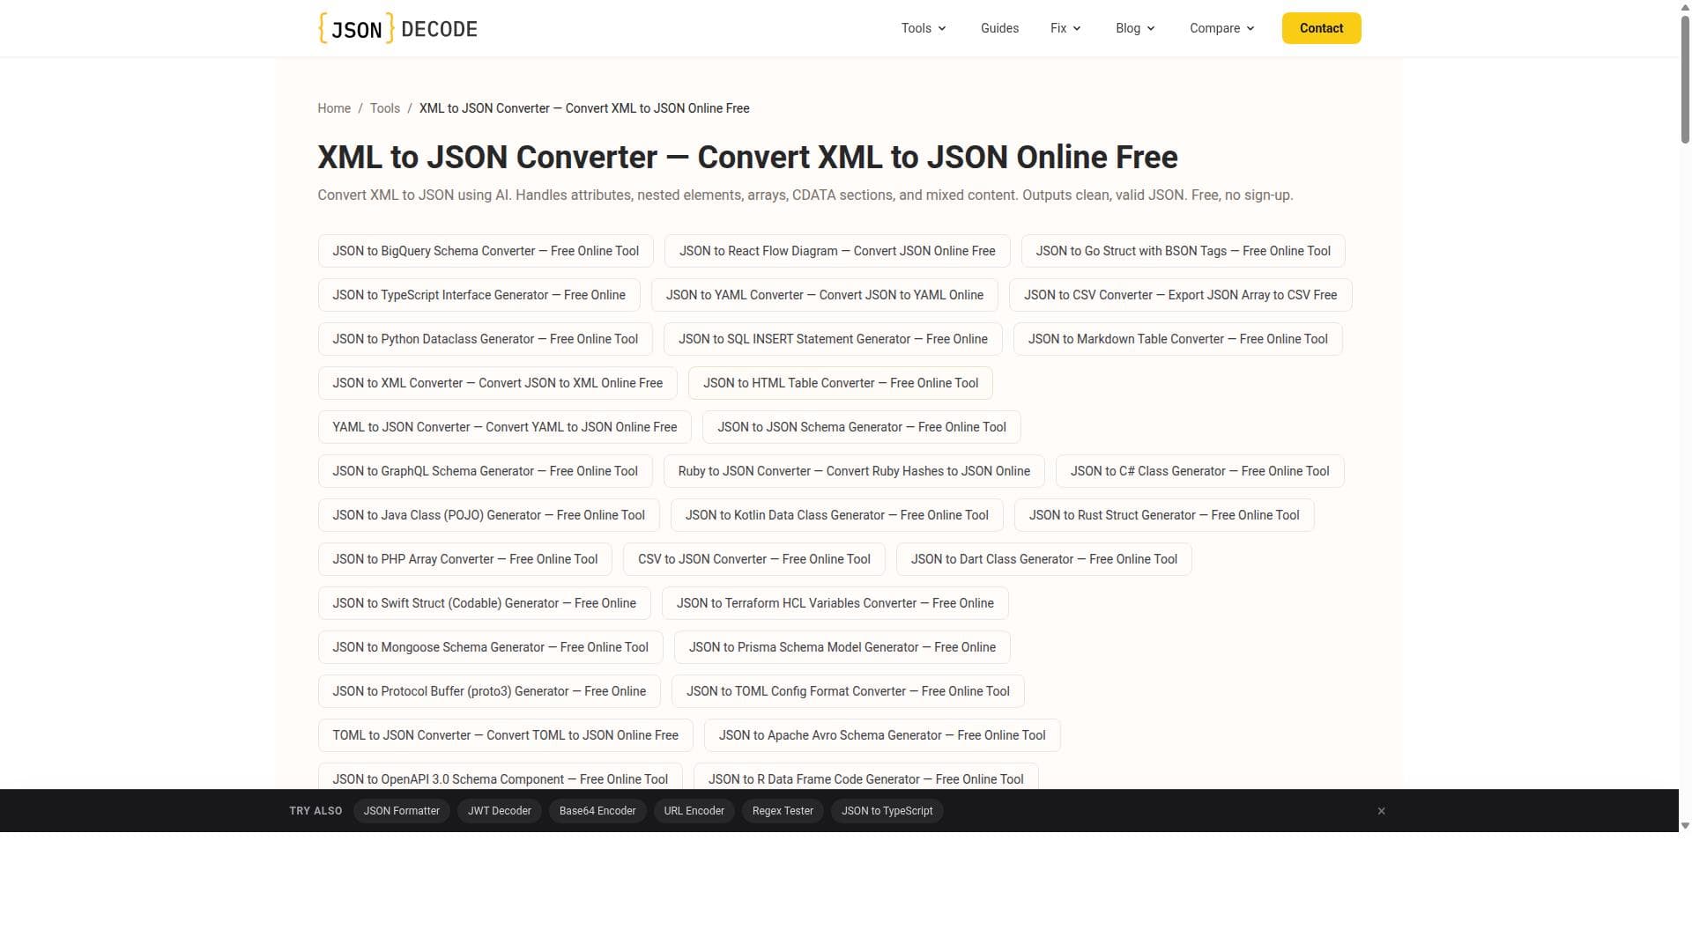Open JSON Formatter from Try Also bar

click(x=402, y=811)
